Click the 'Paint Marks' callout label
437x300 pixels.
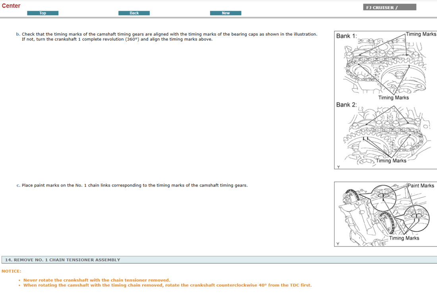pyautogui.click(x=421, y=186)
